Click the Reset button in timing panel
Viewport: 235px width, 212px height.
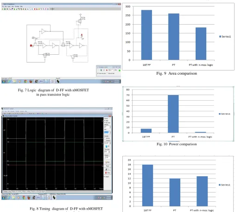pyautogui.click(x=108, y=166)
